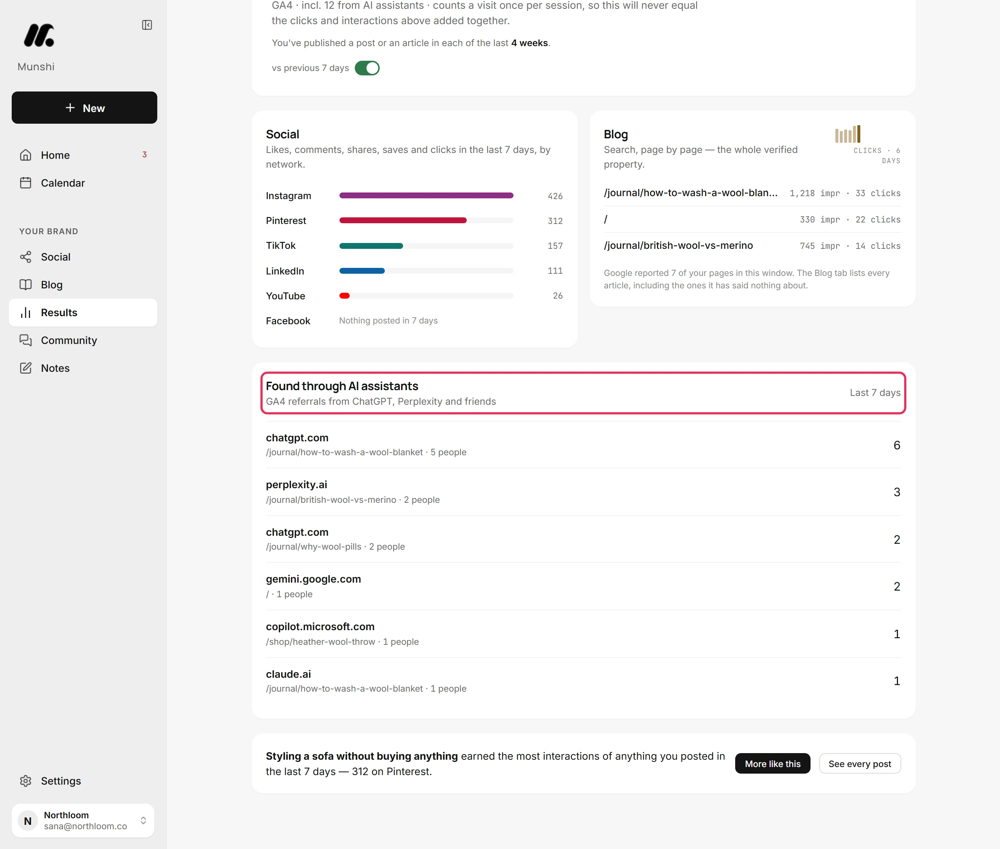Toggle the vs previous 7 days switch
The width and height of the screenshot is (1000, 849).
coord(367,68)
